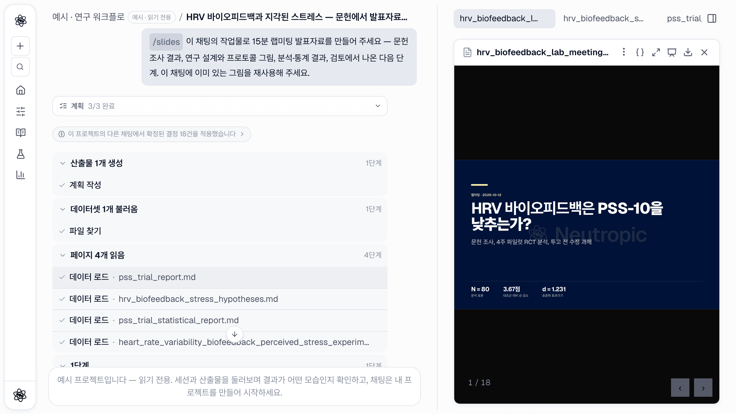Switch to hrv_biofeedback_l... tab
The height and width of the screenshot is (414, 736).
pyautogui.click(x=504, y=19)
